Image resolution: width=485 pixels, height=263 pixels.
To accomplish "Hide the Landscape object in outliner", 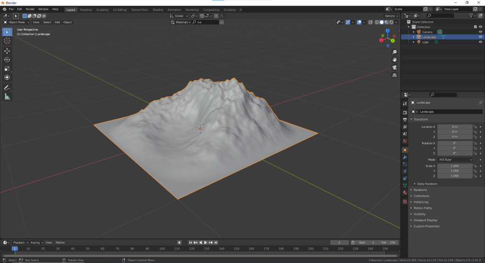I will [480, 37].
